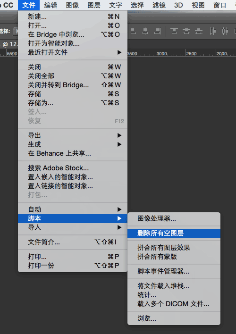
Task: Close the open 文件 menu
Action: (29, 5)
